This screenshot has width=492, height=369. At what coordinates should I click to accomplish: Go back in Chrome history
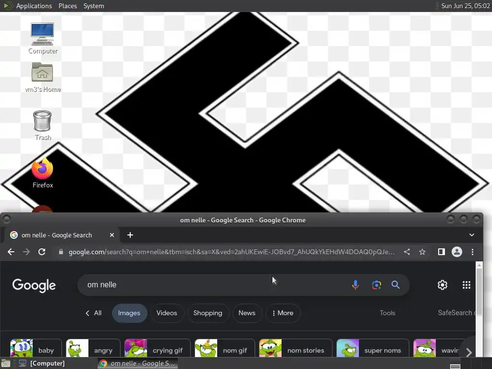click(11, 252)
